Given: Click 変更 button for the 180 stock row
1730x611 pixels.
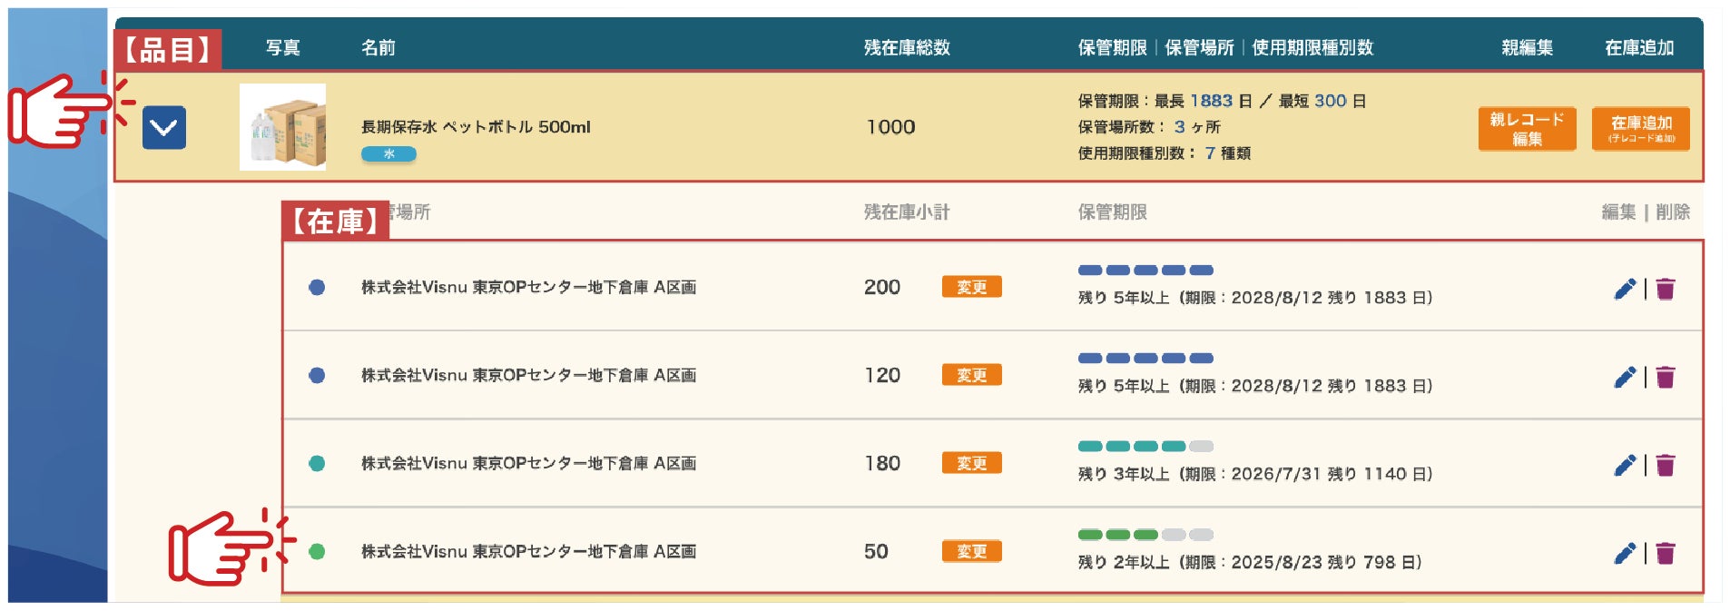Looking at the screenshot, I should tap(971, 463).
